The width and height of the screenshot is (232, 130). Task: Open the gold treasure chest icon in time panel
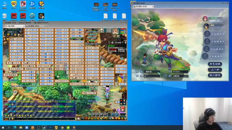click(x=8, y=34)
